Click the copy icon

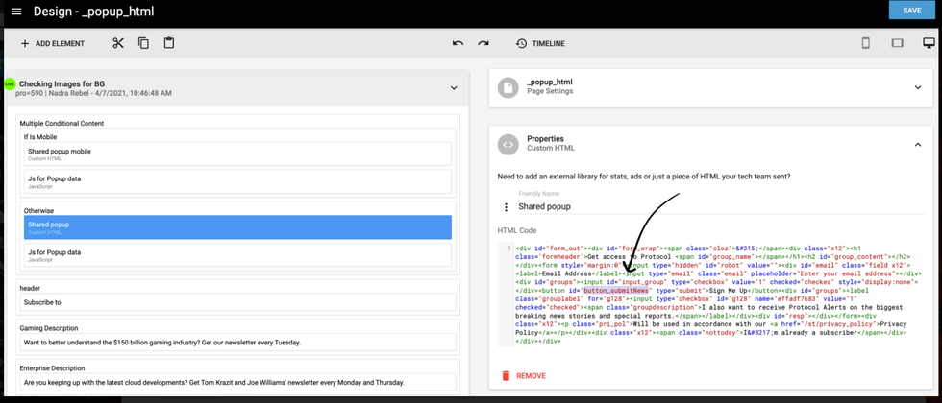coord(143,43)
